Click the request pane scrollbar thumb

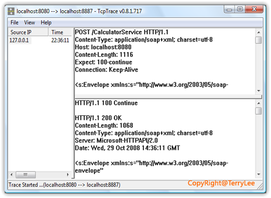[x=258, y=40]
